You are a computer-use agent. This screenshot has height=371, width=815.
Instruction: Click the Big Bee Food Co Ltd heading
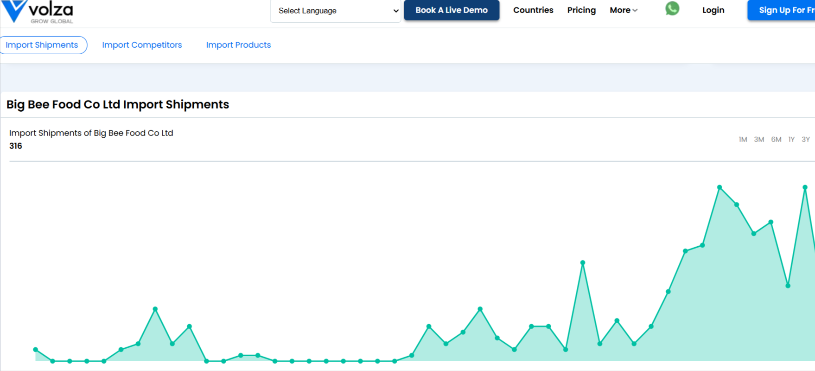click(118, 104)
